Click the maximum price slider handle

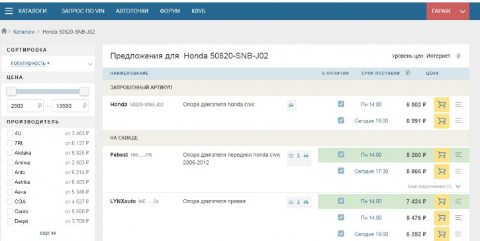tap(84, 91)
